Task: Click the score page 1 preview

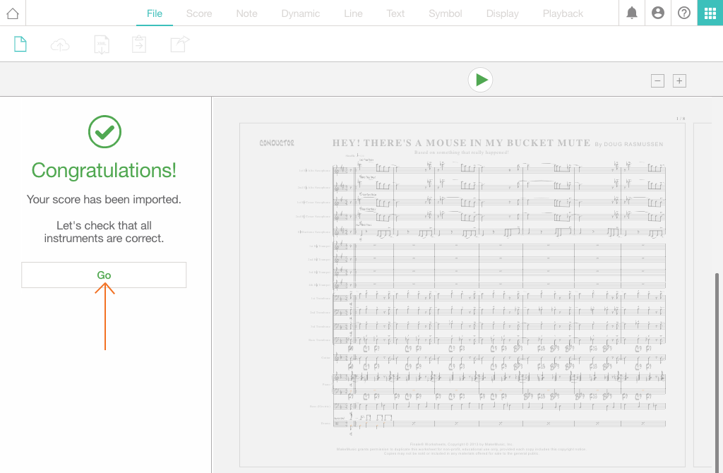Action: (x=462, y=295)
